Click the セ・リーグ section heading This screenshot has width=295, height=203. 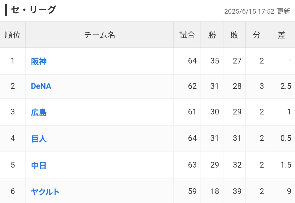33,10
